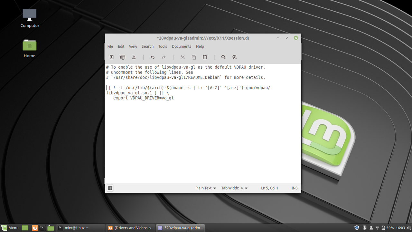Open the Go to Line via Ln 5 indicator

[269, 188]
